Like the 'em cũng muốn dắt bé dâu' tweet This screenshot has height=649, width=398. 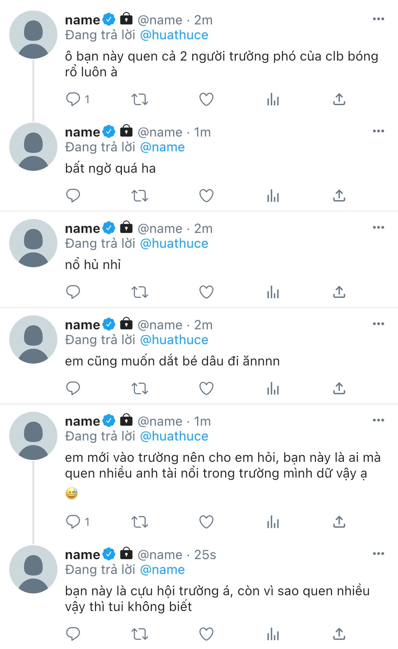coord(206,388)
